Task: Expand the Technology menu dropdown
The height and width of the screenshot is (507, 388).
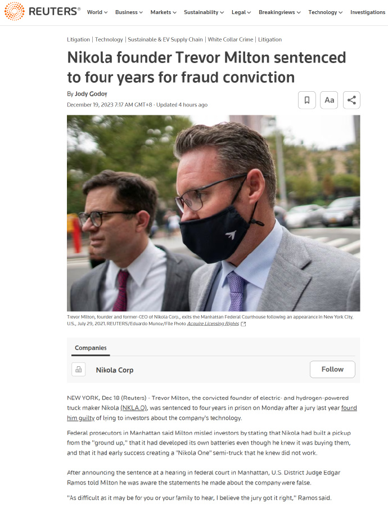Action: (326, 12)
